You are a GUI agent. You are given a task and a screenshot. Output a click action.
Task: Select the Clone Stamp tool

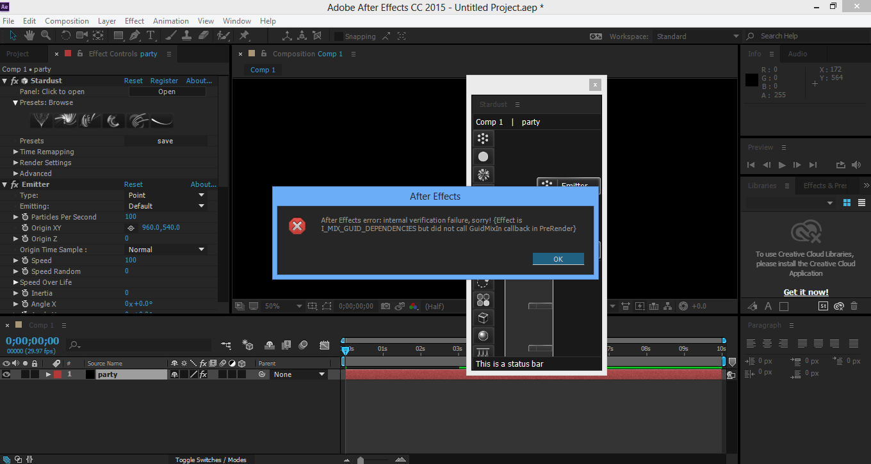pos(187,36)
